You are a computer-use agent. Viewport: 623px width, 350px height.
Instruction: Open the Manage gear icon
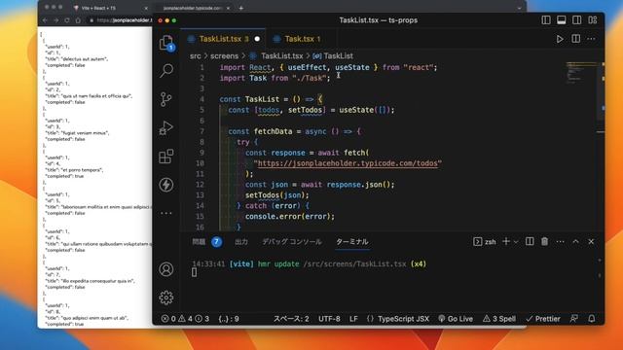(166, 297)
